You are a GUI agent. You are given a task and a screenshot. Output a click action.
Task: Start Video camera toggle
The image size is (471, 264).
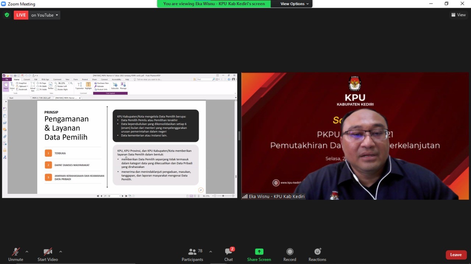pos(47,254)
